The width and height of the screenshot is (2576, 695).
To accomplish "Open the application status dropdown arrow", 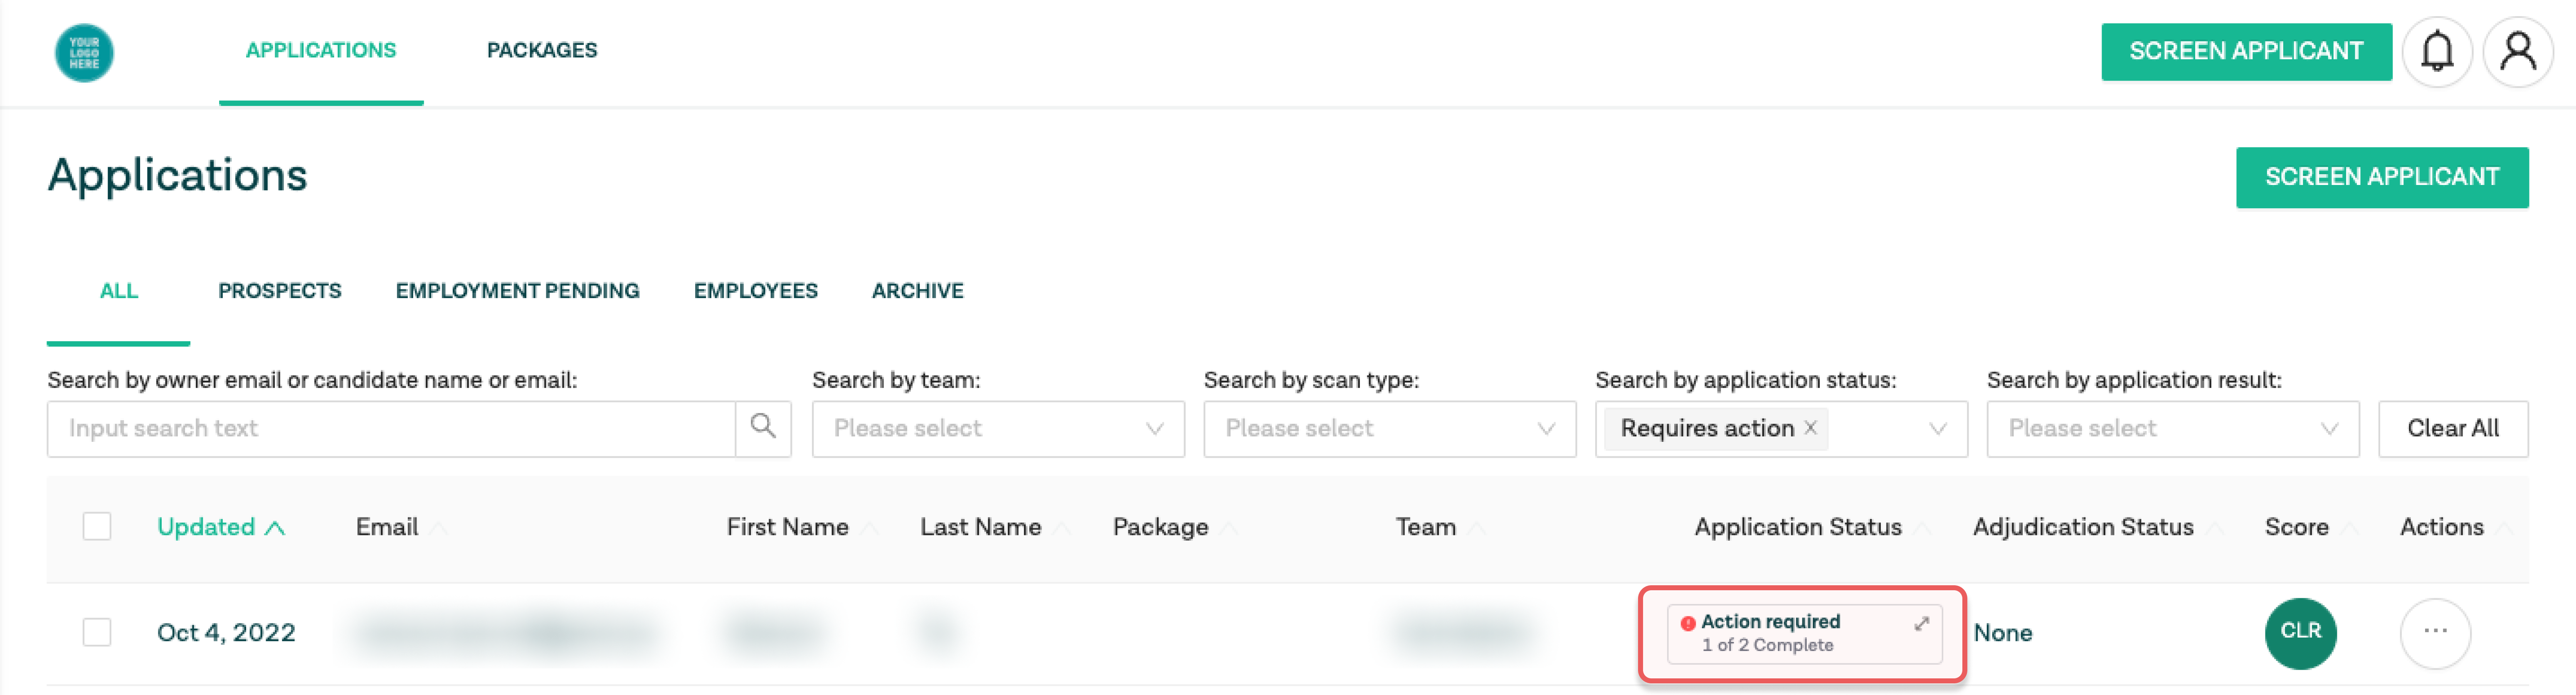I will point(1937,429).
